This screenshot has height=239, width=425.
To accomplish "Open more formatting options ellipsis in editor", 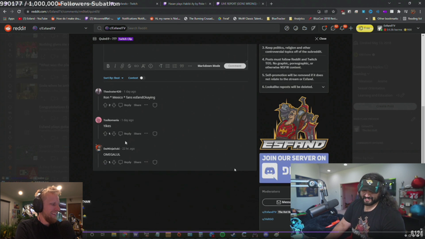I will [190, 66].
